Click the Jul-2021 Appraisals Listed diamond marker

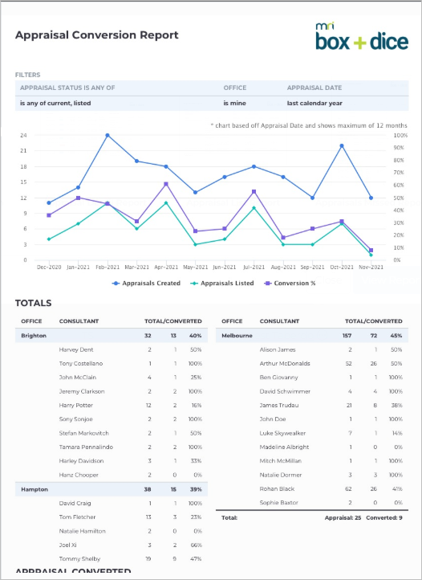pos(254,208)
